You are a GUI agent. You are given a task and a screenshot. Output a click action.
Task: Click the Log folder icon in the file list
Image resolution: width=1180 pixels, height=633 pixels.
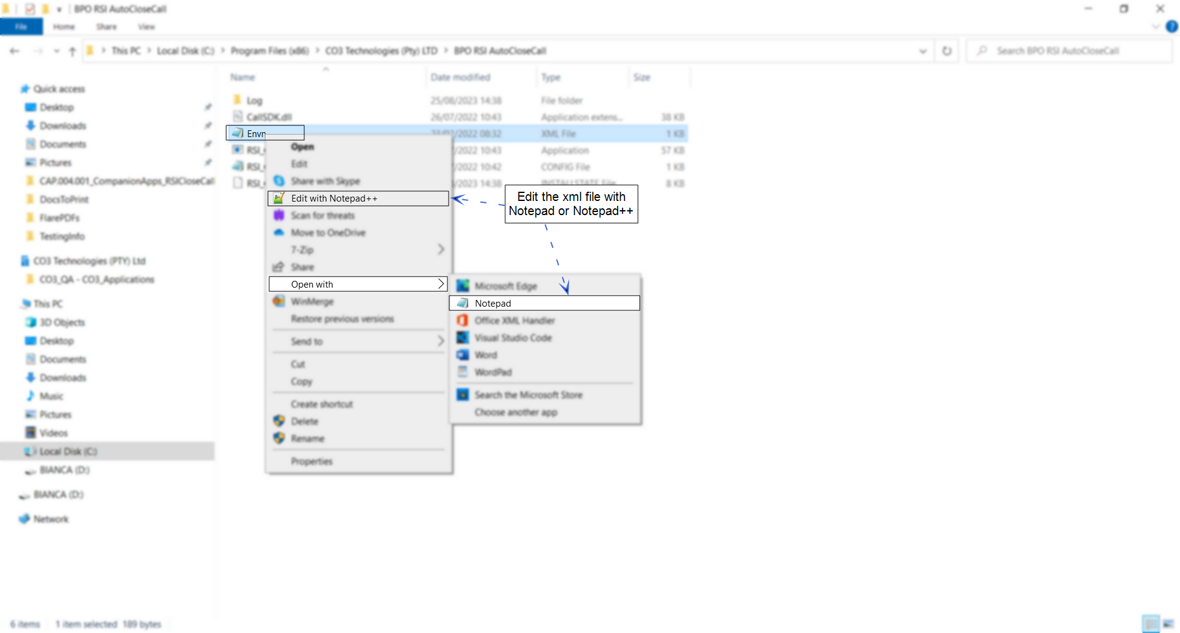[237, 100]
